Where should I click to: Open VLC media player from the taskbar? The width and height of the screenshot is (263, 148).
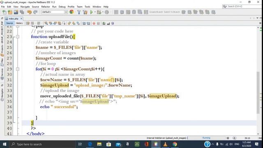pos(165,144)
